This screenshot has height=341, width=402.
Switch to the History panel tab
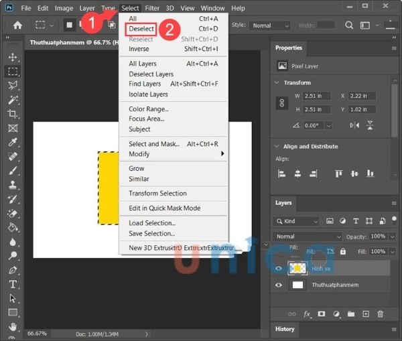pyautogui.click(x=285, y=329)
